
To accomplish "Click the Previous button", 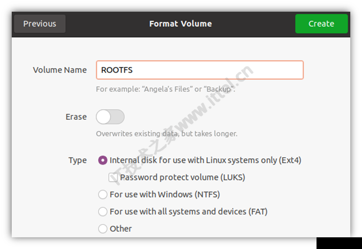I will coord(40,24).
